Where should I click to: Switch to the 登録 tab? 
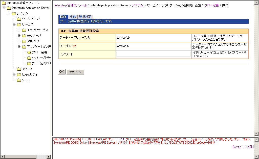(x=73, y=17)
